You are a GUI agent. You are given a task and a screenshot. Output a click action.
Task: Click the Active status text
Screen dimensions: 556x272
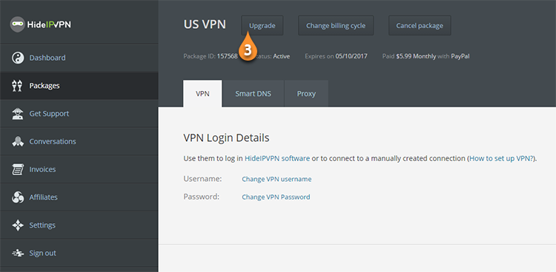(x=281, y=56)
